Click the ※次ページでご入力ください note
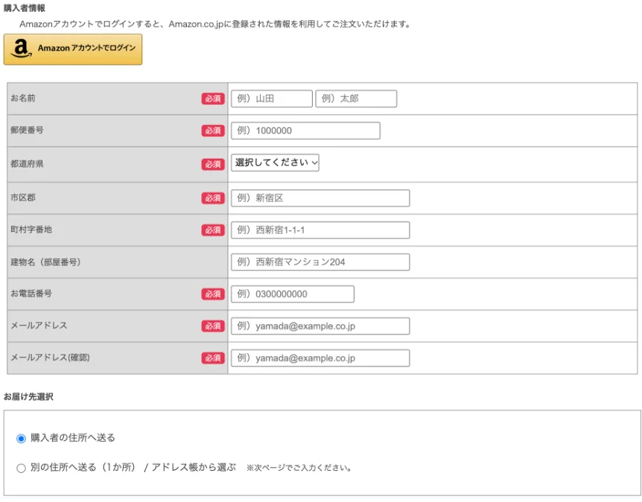Viewport: 642px width, 502px height. coord(299,468)
